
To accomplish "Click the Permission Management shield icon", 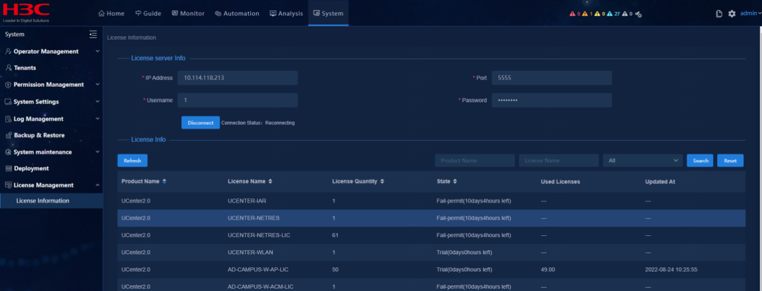I will point(8,85).
